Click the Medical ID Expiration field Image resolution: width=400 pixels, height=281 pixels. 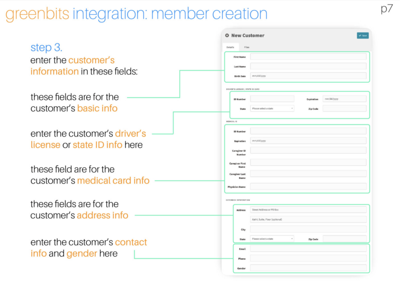(x=308, y=141)
